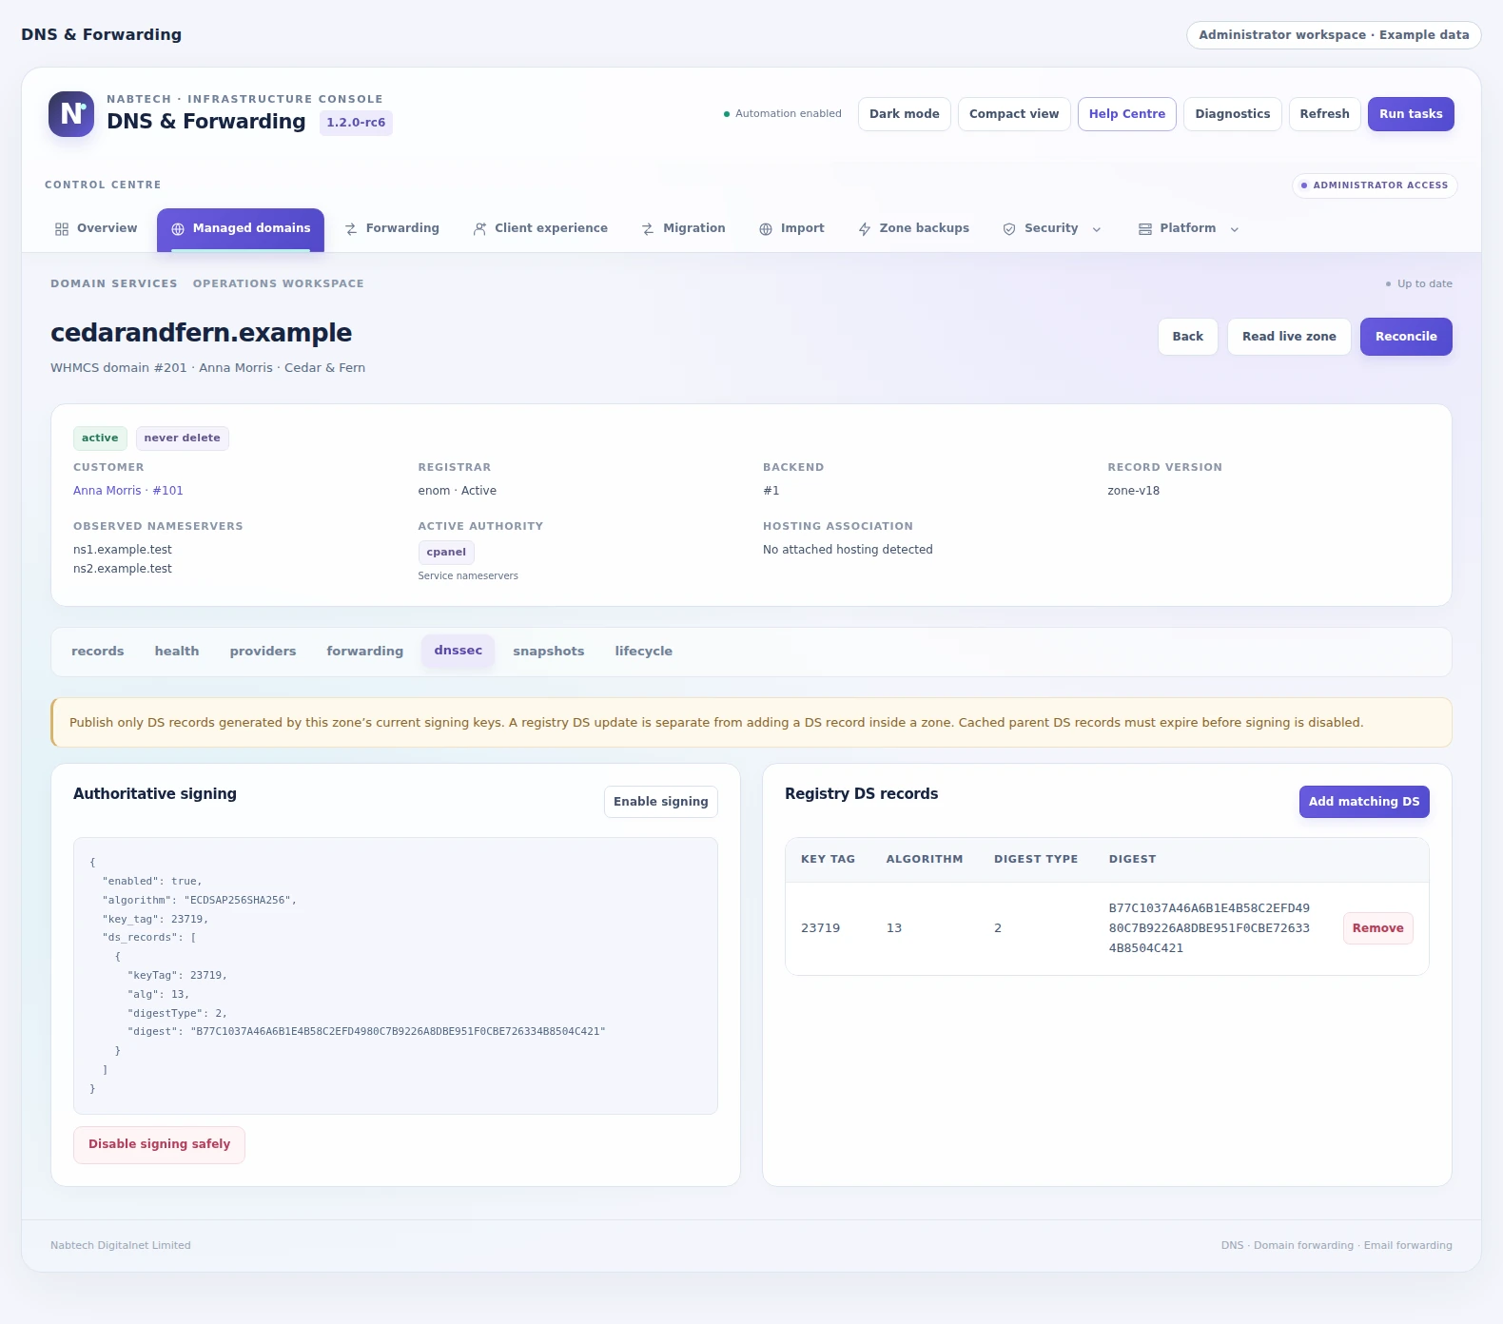Click the Client experience person icon
The height and width of the screenshot is (1324, 1503).
tap(479, 229)
